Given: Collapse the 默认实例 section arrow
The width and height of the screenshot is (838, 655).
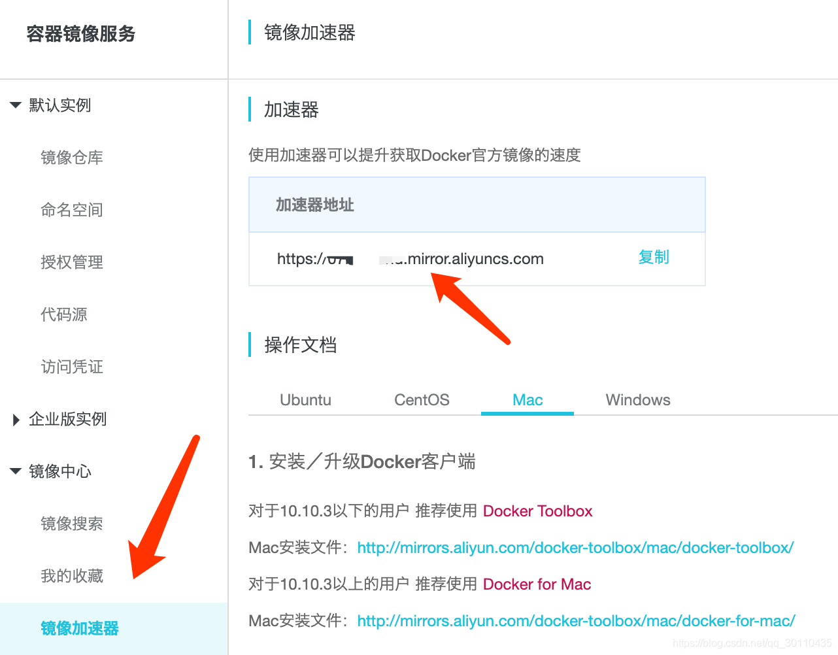Looking at the screenshot, I should coord(16,105).
